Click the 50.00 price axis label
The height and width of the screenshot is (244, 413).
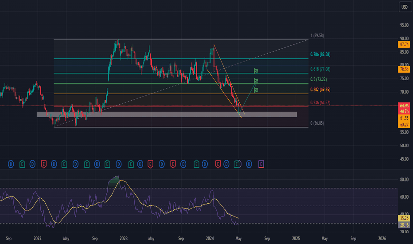(404, 146)
